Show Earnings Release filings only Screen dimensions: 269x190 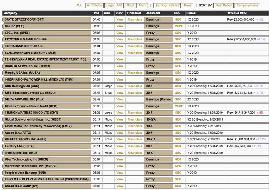167,6
